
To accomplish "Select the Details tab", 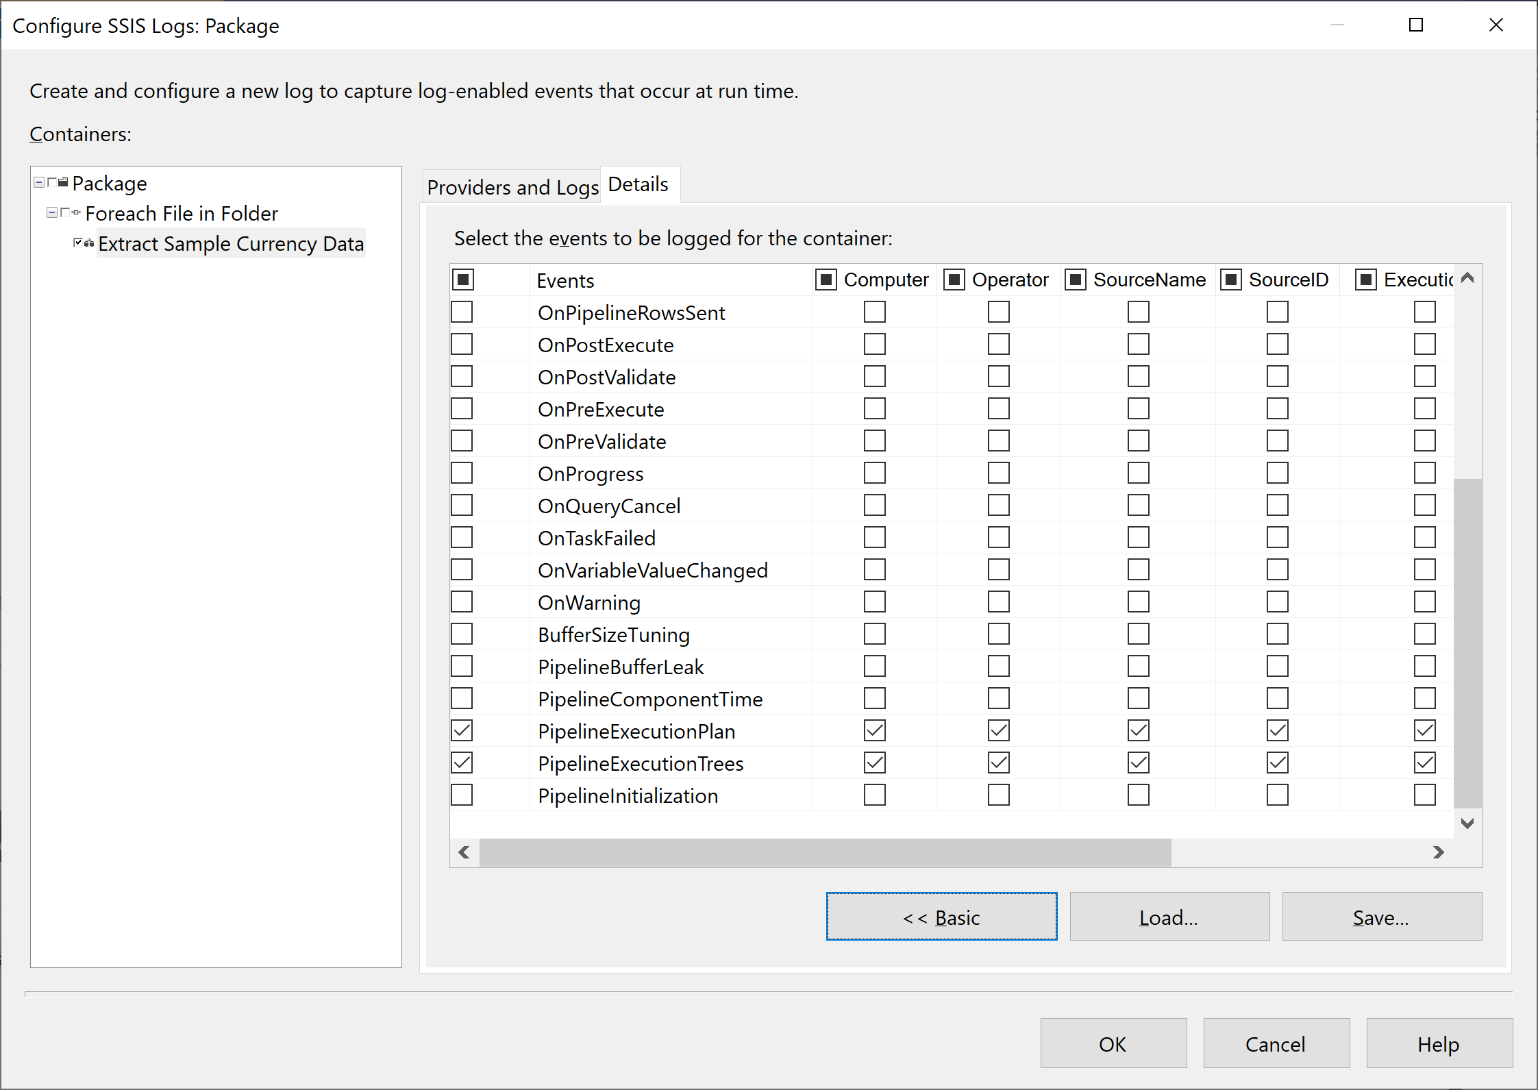I will coord(638,185).
